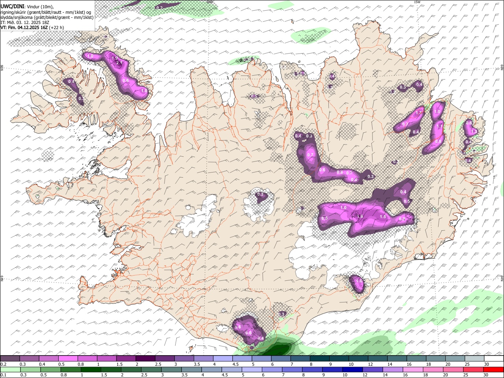Pick the pale blue 4 snow swatch
This screenshot has width=504, height=378.
pos(222,359)
